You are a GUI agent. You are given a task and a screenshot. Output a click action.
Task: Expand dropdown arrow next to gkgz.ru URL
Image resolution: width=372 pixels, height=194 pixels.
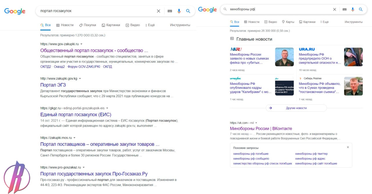pyautogui.click(x=107, y=108)
